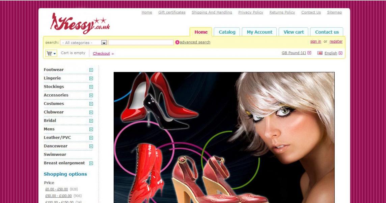Image resolution: width=386 pixels, height=203 pixels.
Task: Open the Sitemap link
Action: [334, 12]
